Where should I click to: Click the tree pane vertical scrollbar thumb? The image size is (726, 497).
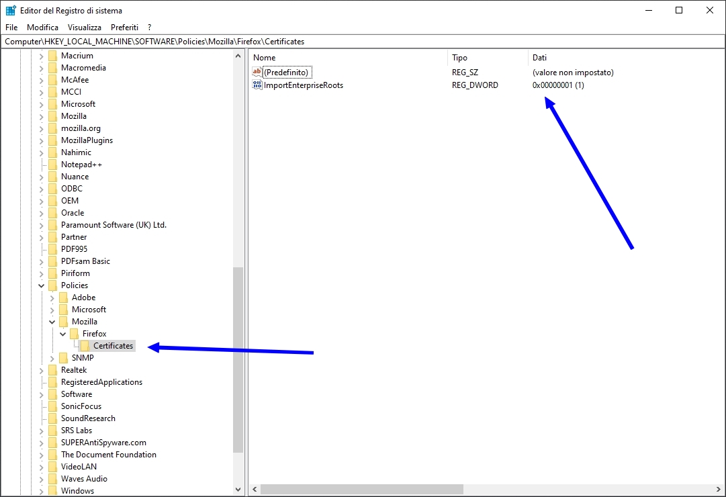tap(238, 359)
